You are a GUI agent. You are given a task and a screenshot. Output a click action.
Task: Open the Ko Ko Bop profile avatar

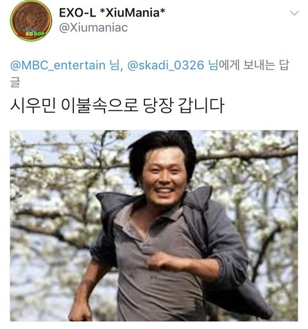[31, 21]
